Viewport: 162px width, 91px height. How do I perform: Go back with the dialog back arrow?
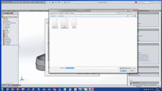point(51,13)
